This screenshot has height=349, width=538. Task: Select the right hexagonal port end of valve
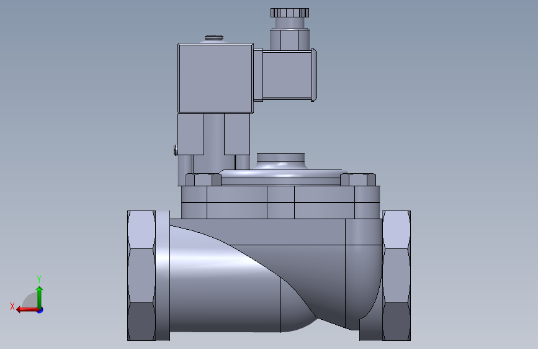(x=397, y=276)
